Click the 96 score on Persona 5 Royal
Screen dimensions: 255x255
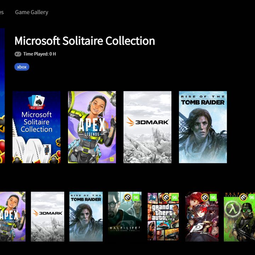(x=213, y=198)
